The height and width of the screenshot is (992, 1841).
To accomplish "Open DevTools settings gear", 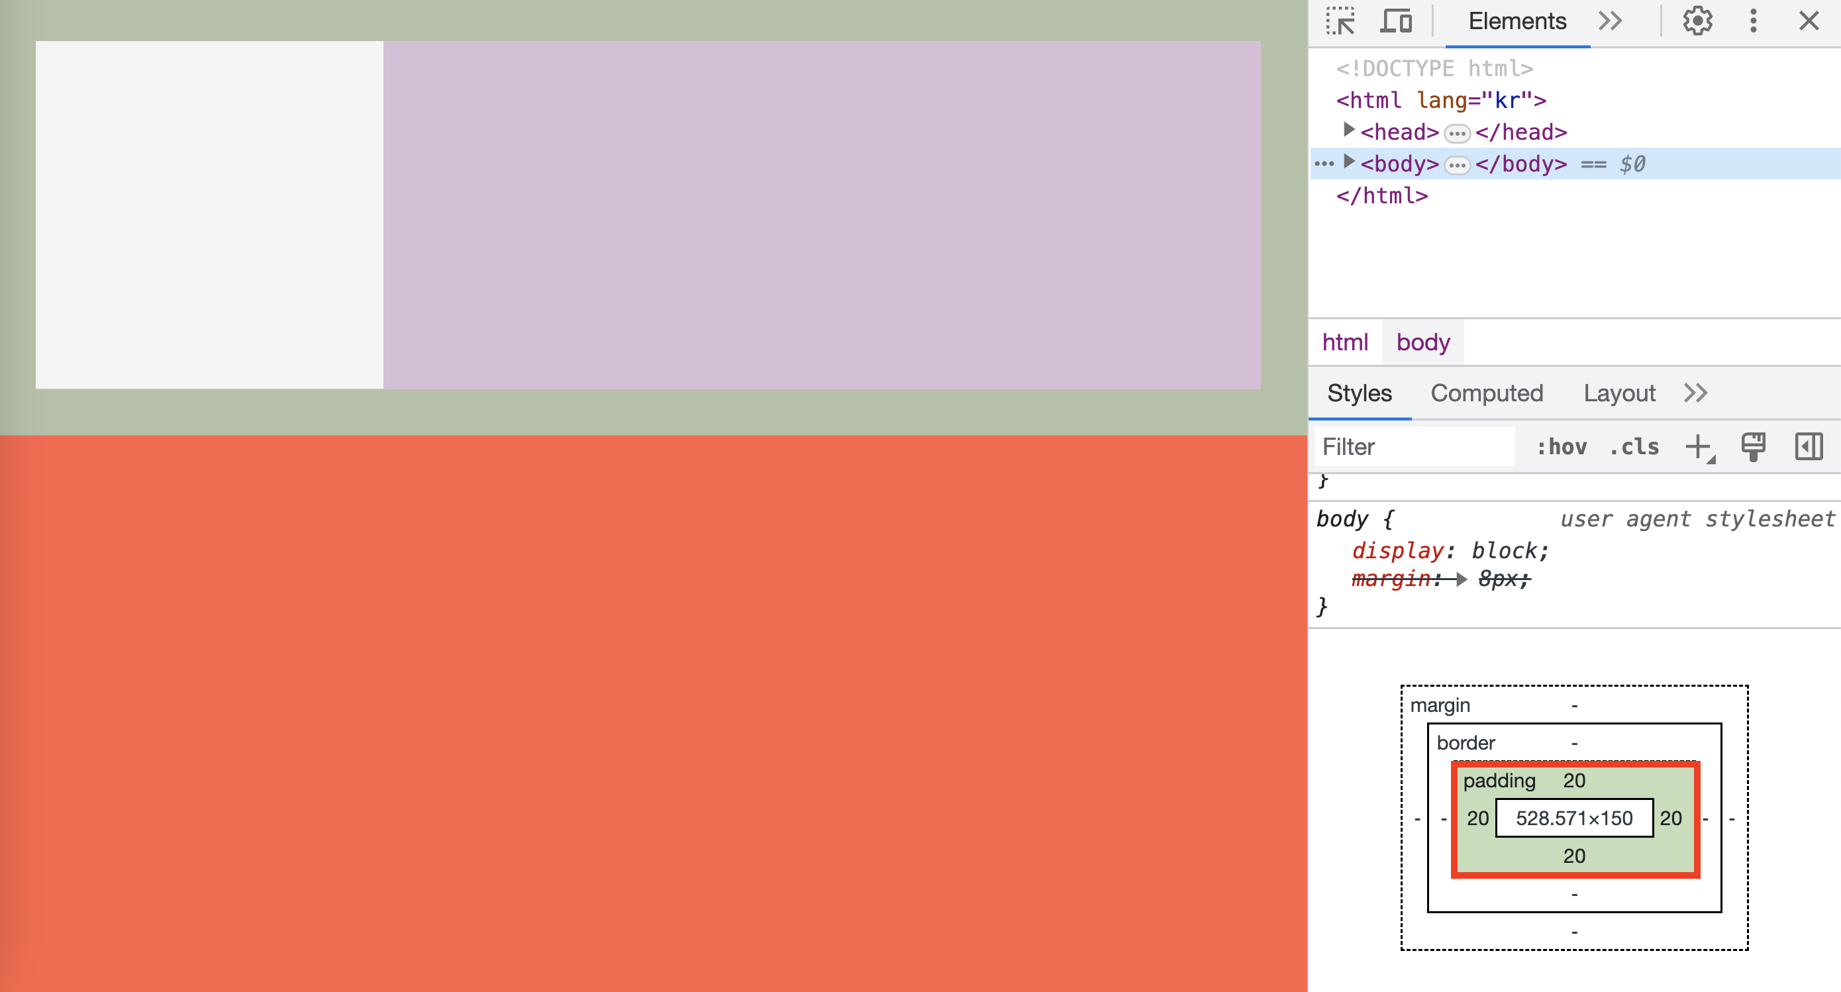I will coord(1697,21).
